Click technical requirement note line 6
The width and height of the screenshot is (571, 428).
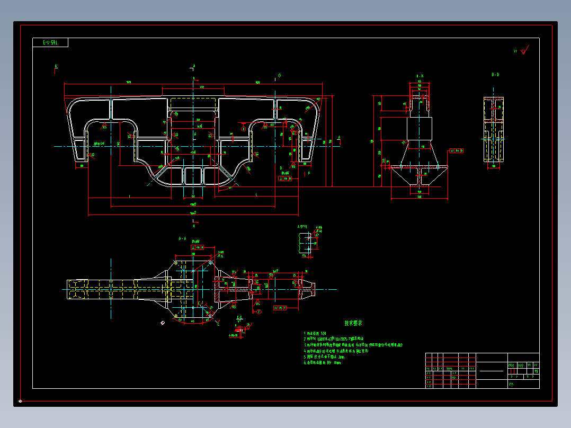tap(323, 363)
